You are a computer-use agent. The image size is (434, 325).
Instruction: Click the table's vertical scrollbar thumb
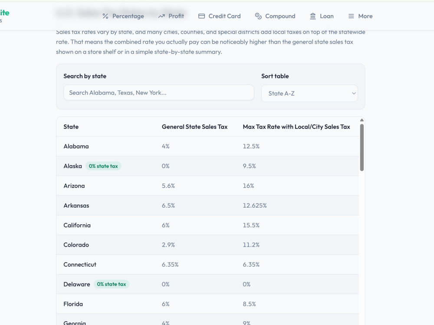pos(362,147)
